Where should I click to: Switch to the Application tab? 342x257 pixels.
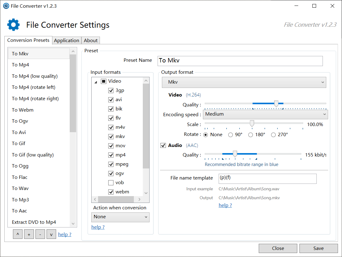point(67,40)
